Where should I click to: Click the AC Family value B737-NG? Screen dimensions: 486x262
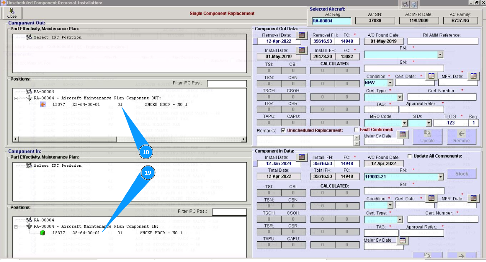click(x=460, y=21)
